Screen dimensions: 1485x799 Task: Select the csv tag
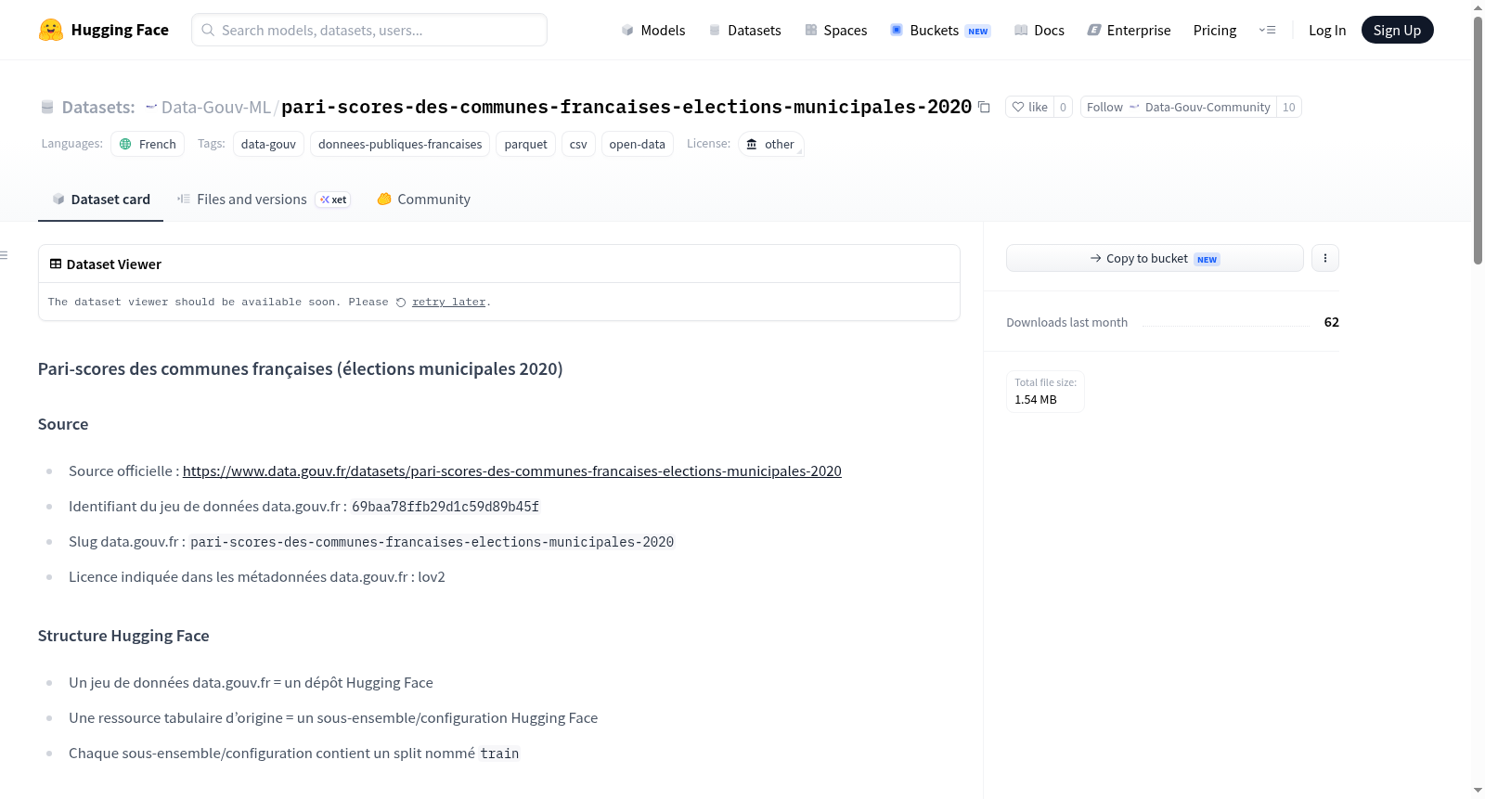coord(578,144)
